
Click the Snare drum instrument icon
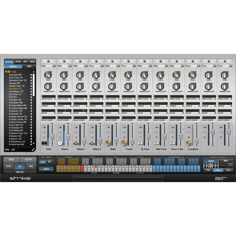pos(61,143)
